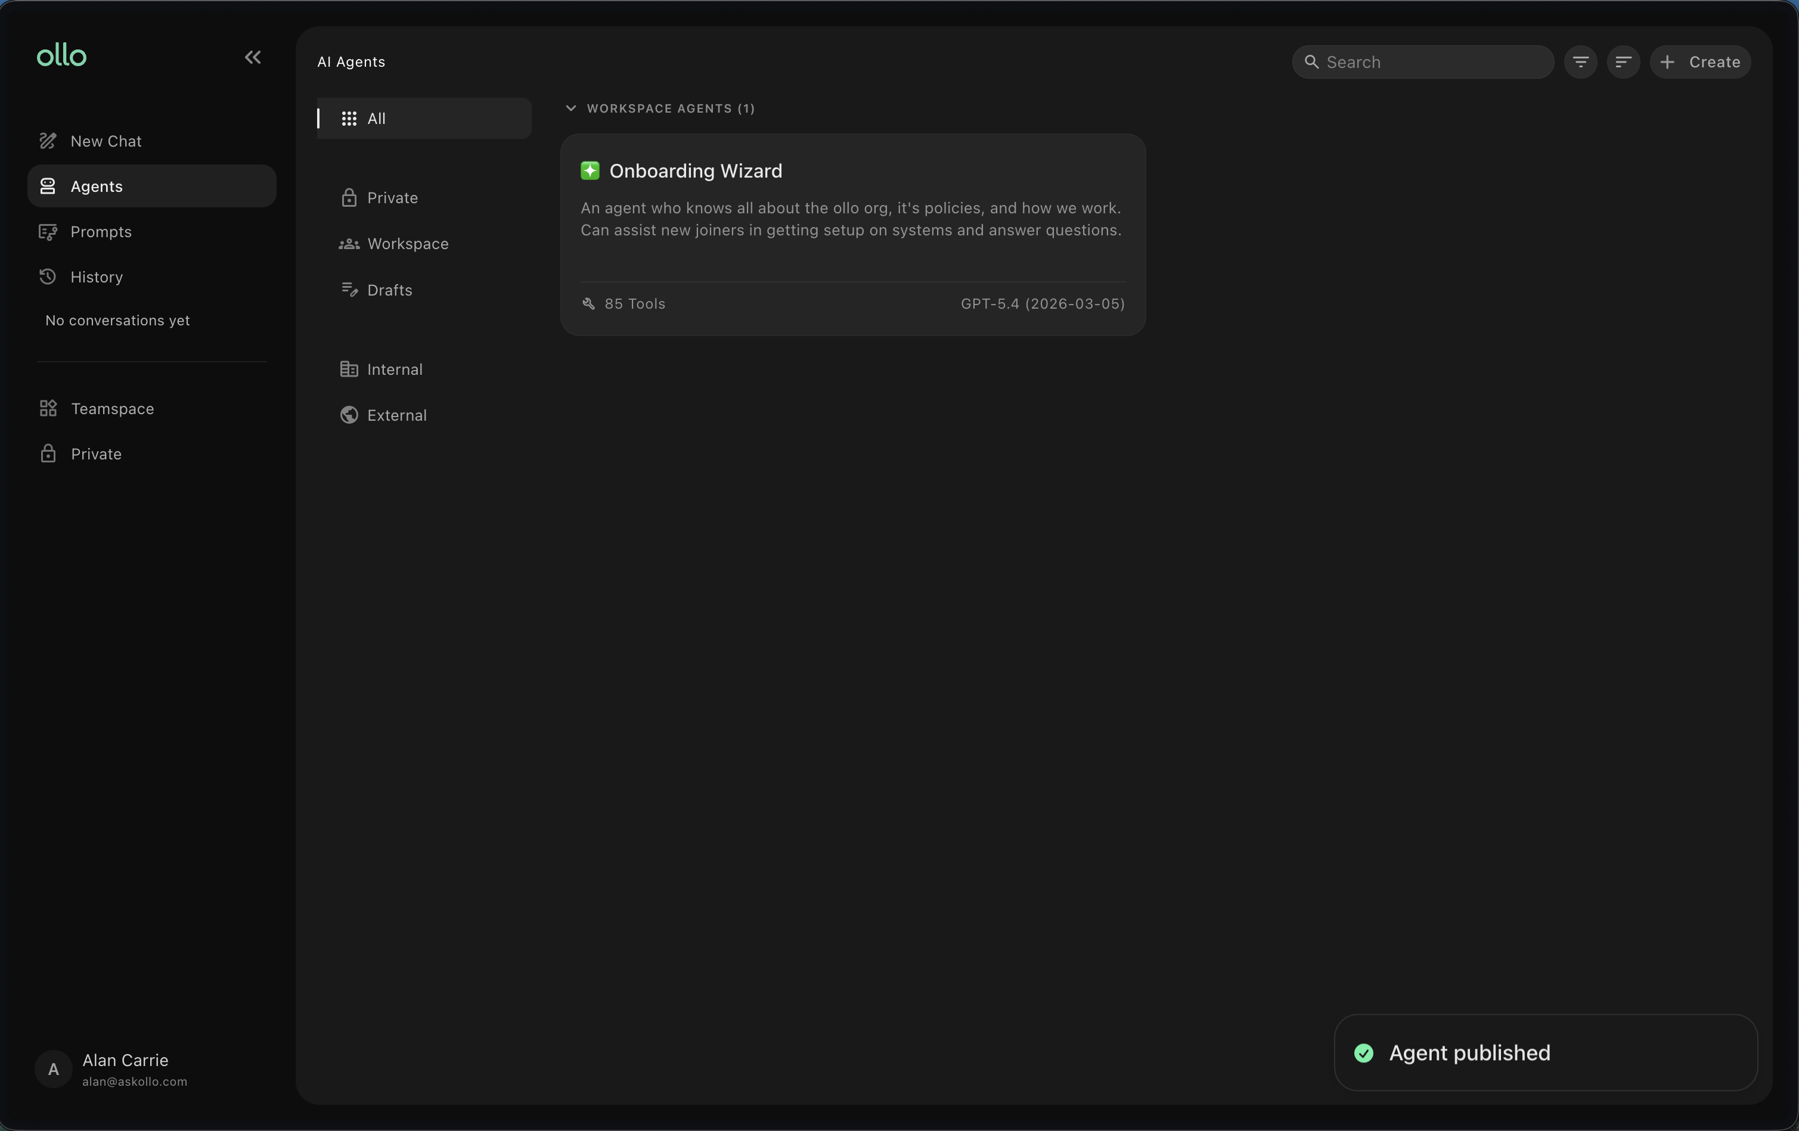Focus the Search input field
Image resolution: width=1799 pixels, height=1131 pixels.
[x=1422, y=62]
